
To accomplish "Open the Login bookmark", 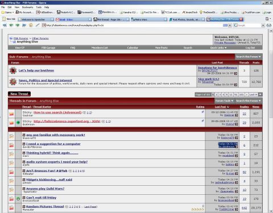I will [x=267, y=12].
